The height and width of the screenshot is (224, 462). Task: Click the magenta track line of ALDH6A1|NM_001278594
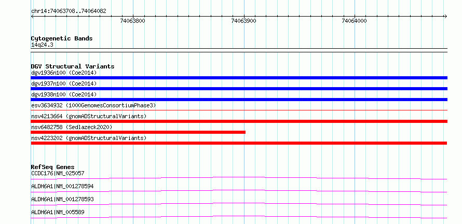pyautogui.click(x=239, y=191)
